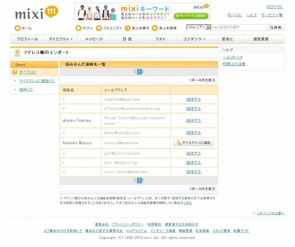
Task: Open the 転職サイト footer link
Action: (x=242, y=231)
